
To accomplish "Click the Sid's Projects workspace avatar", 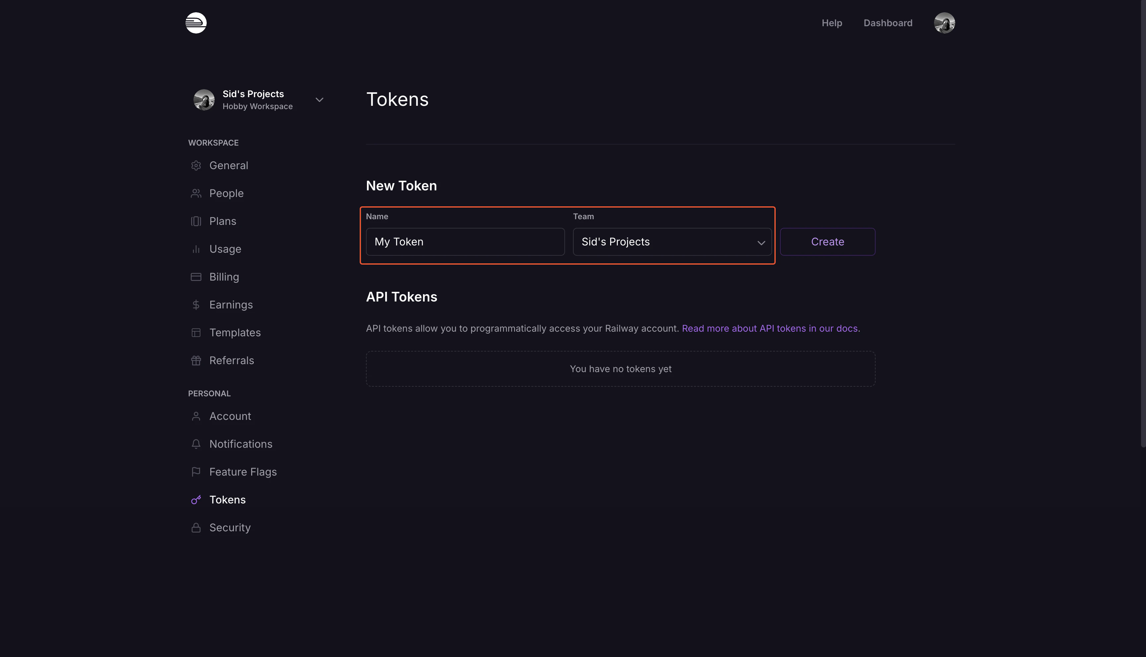I will coord(204,100).
